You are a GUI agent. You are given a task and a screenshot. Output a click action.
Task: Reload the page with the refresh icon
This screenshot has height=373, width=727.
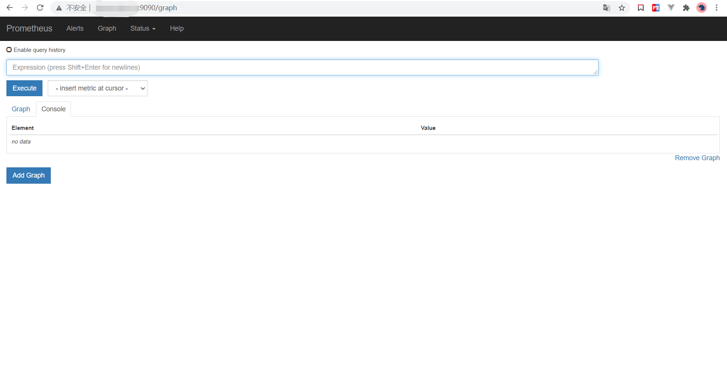[x=40, y=8]
